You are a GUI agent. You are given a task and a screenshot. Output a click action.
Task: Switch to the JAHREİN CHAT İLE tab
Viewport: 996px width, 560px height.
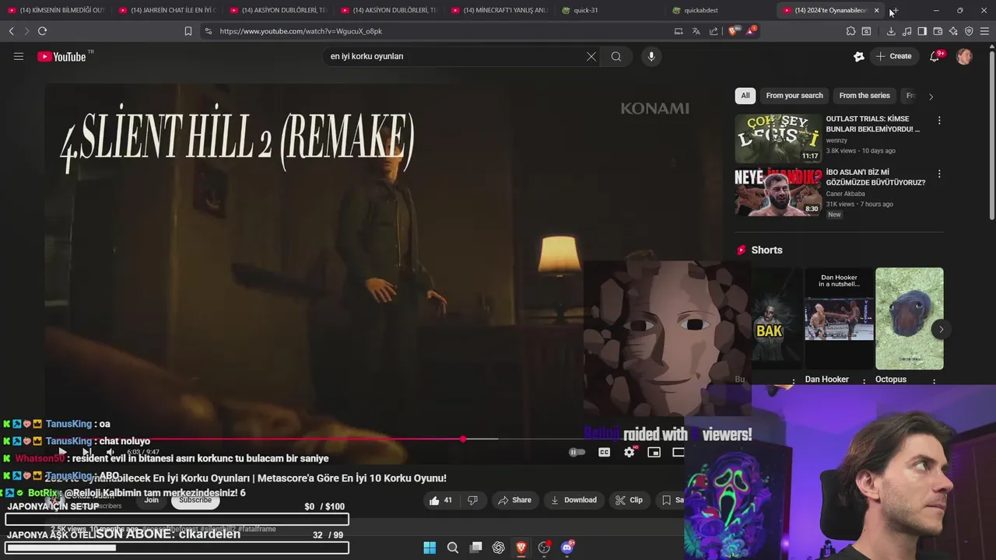coord(167,10)
